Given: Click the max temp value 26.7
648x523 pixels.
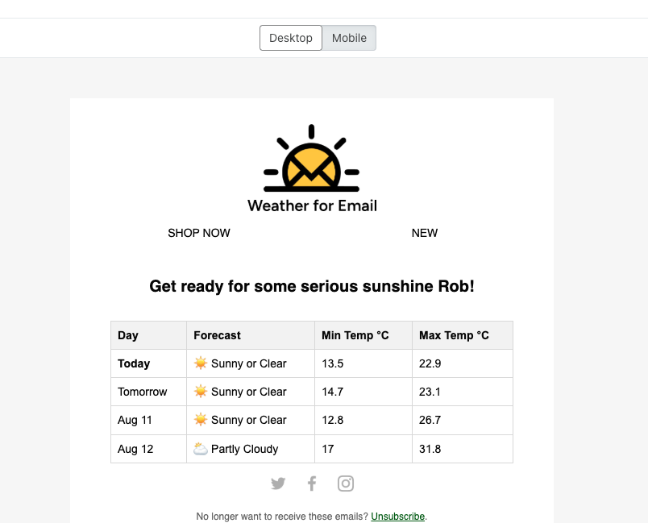Looking at the screenshot, I should tap(430, 420).
